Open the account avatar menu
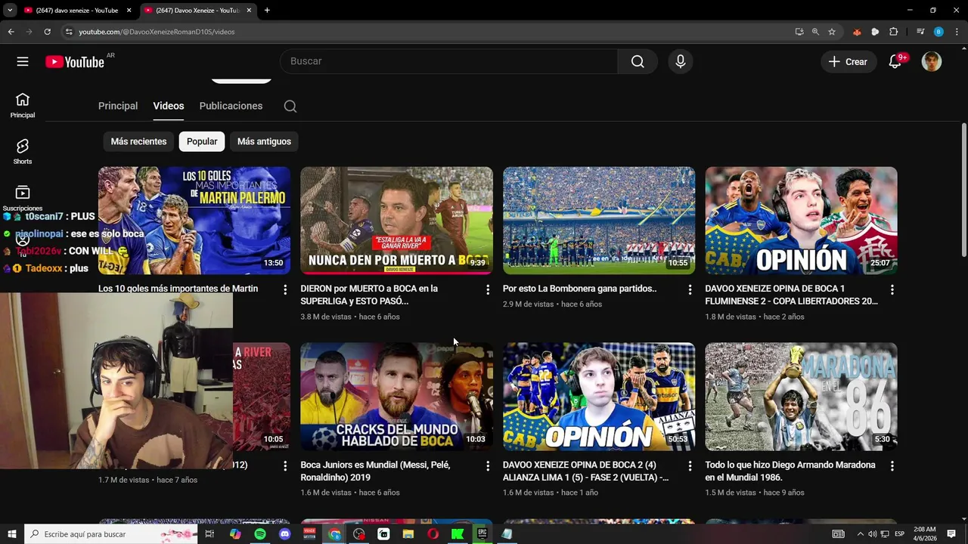 tap(932, 61)
